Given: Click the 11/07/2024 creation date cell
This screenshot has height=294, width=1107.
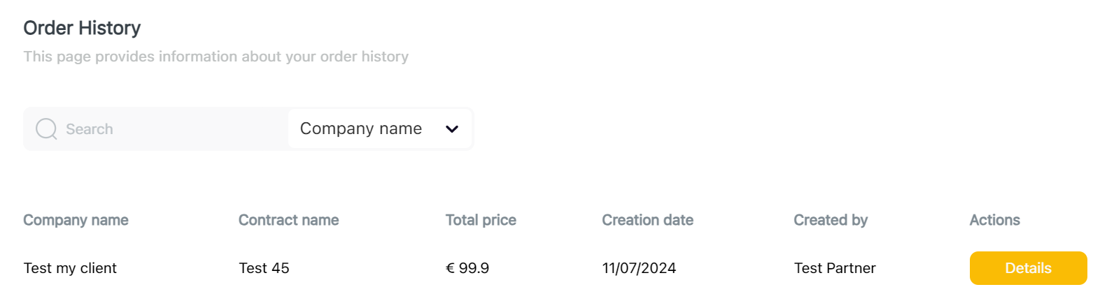Looking at the screenshot, I should pyautogui.click(x=639, y=268).
